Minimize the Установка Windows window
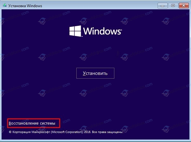This screenshot has width=191, height=142. click(162, 6)
